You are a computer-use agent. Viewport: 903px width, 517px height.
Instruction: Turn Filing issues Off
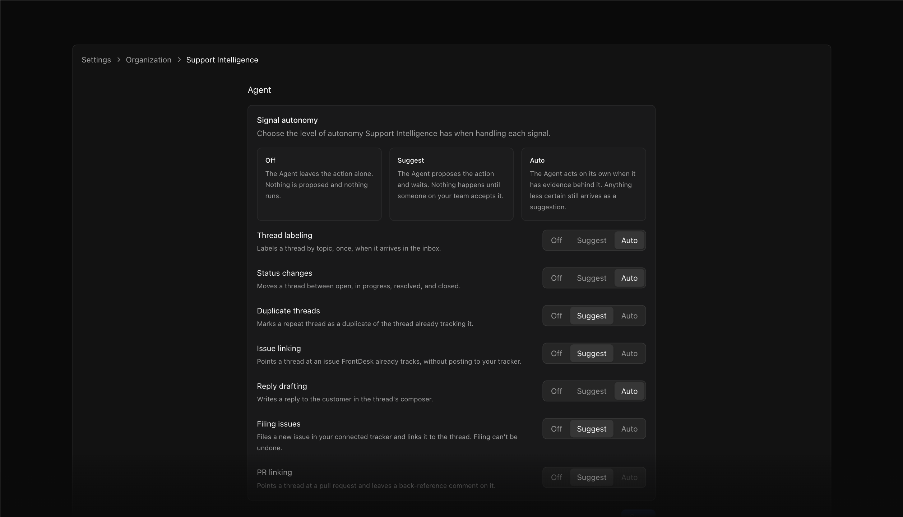[x=556, y=429]
